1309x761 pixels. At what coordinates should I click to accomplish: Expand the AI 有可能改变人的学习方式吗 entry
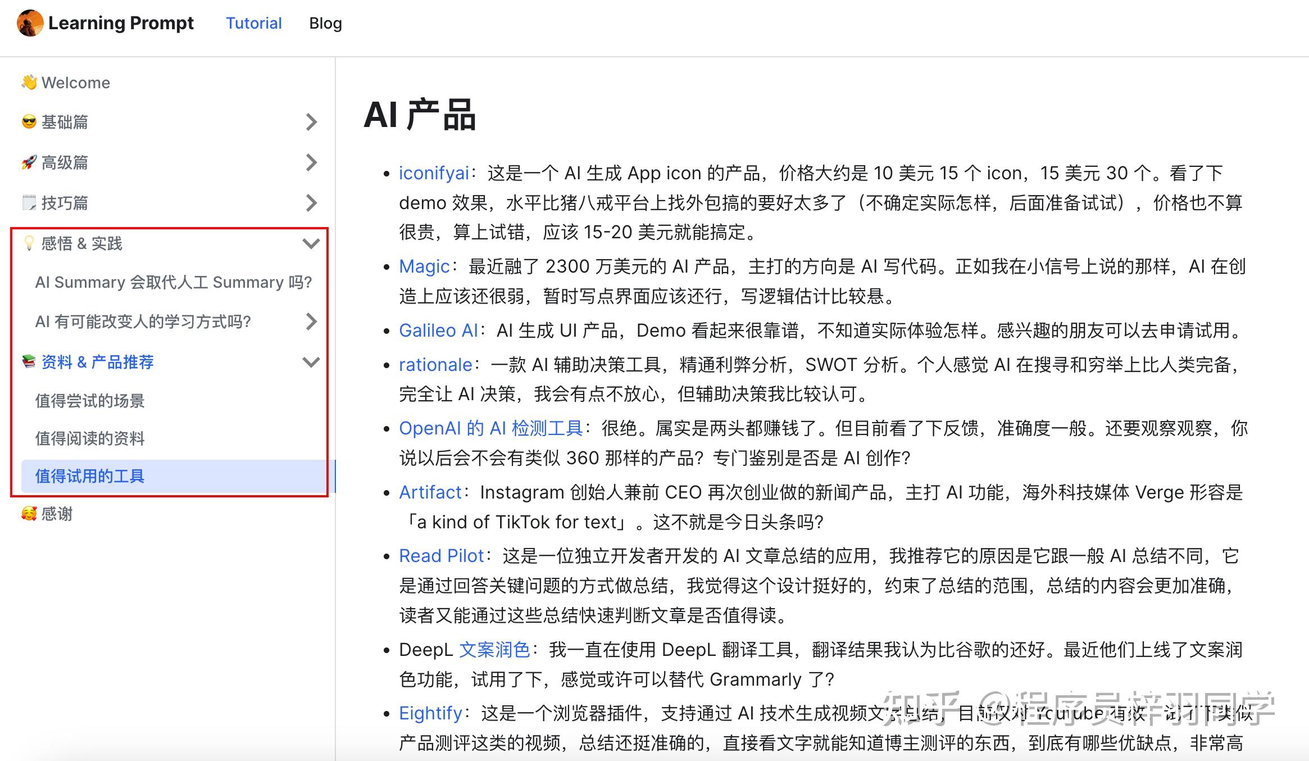point(311,321)
